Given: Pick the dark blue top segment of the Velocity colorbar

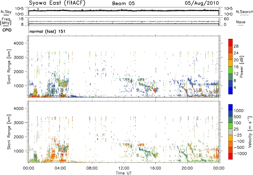Looking at the screenshot, I should [231, 107].
